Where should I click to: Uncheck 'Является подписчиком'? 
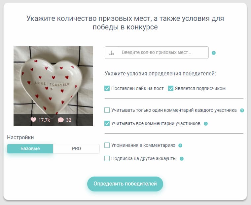coord(171,88)
